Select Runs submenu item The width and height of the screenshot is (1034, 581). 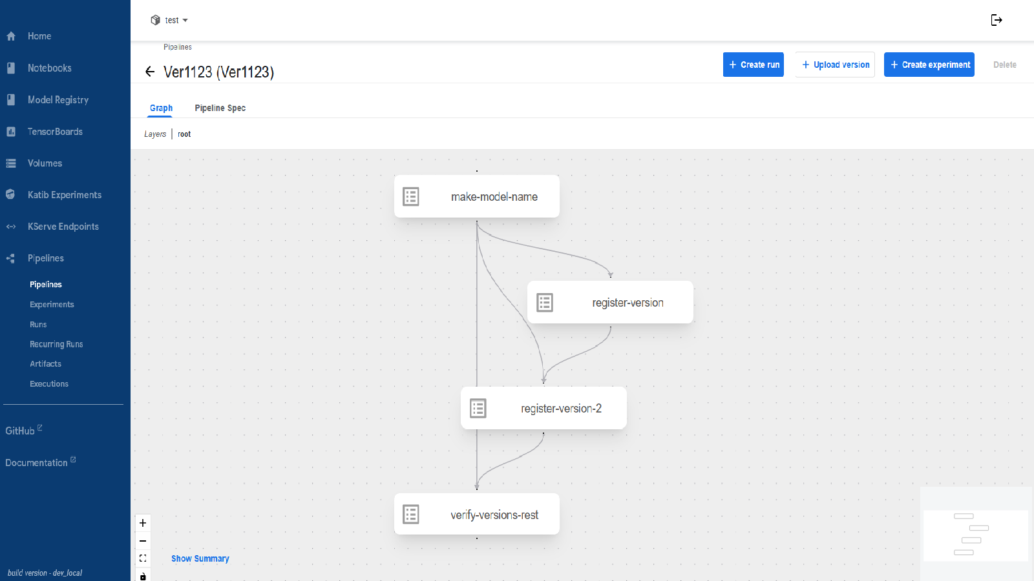pyautogui.click(x=38, y=325)
